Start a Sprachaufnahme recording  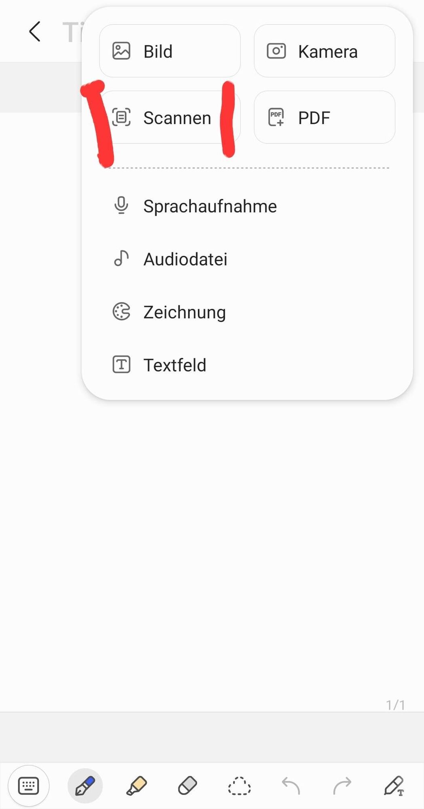pyautogui.click(x=247, y=206)
